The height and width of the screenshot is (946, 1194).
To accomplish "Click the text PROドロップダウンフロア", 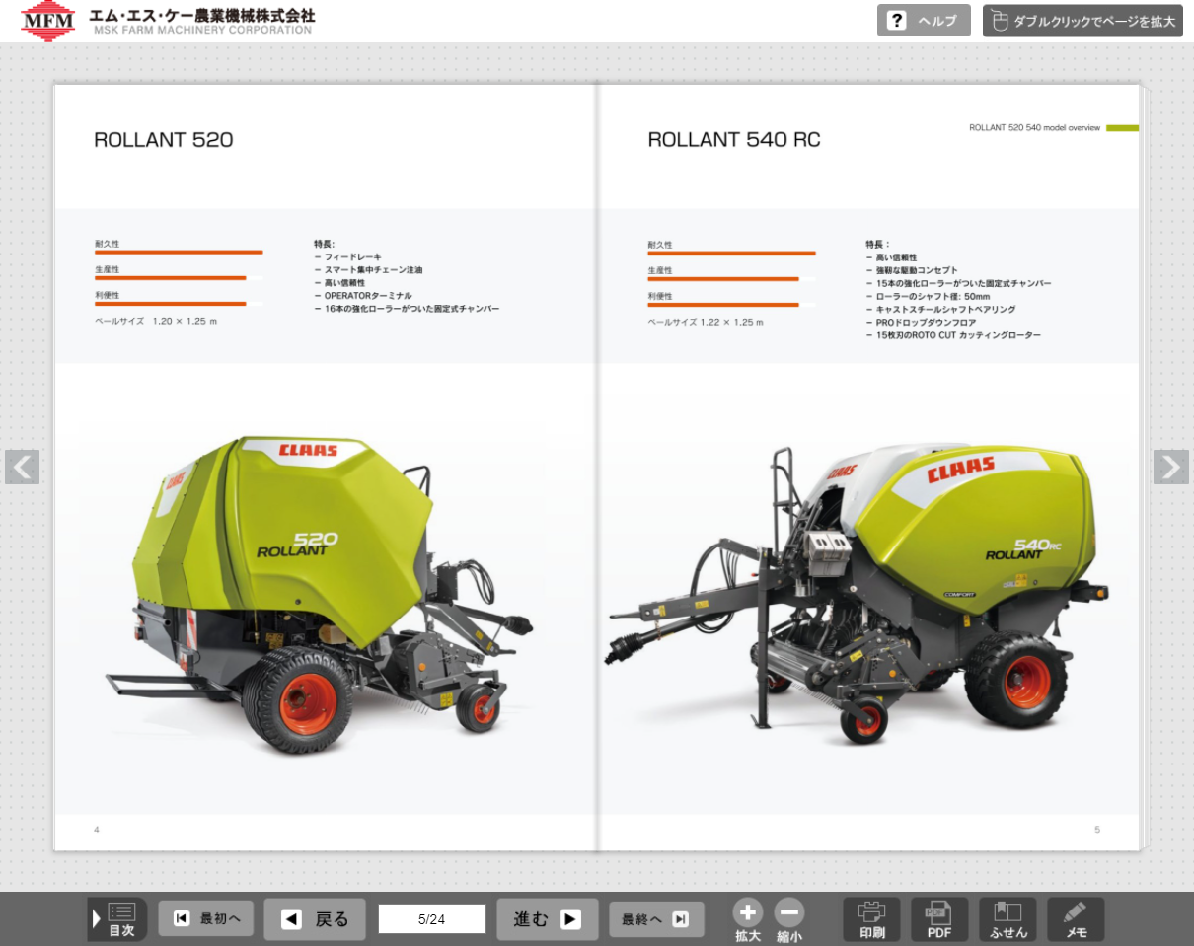I will point(926,323).
